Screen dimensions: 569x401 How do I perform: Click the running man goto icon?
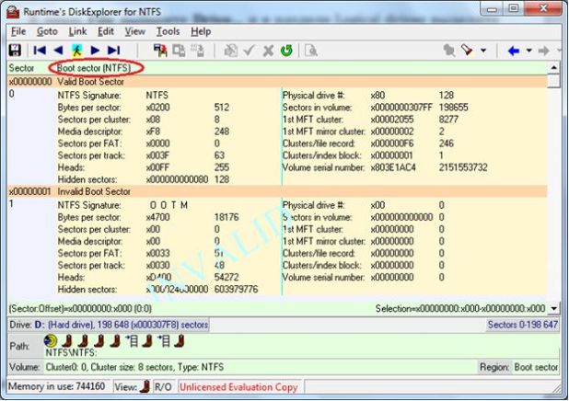click(76, 50)
